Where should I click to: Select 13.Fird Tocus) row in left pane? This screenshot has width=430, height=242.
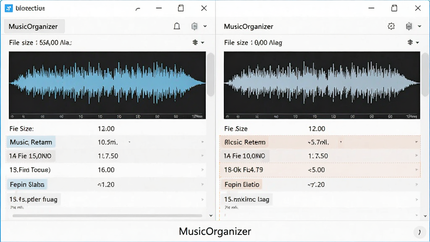point(106,170)
